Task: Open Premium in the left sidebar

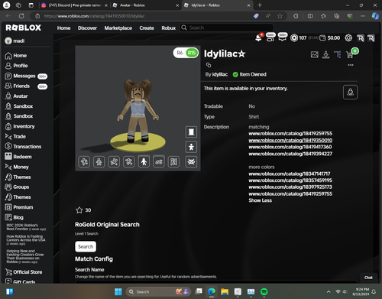Action: coord(19,207)
